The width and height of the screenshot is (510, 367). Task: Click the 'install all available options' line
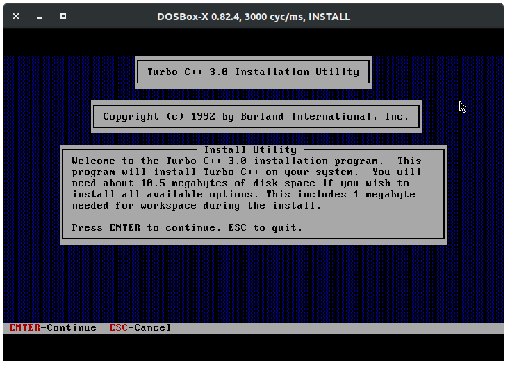pyautogui.click(x=244, y=195)
